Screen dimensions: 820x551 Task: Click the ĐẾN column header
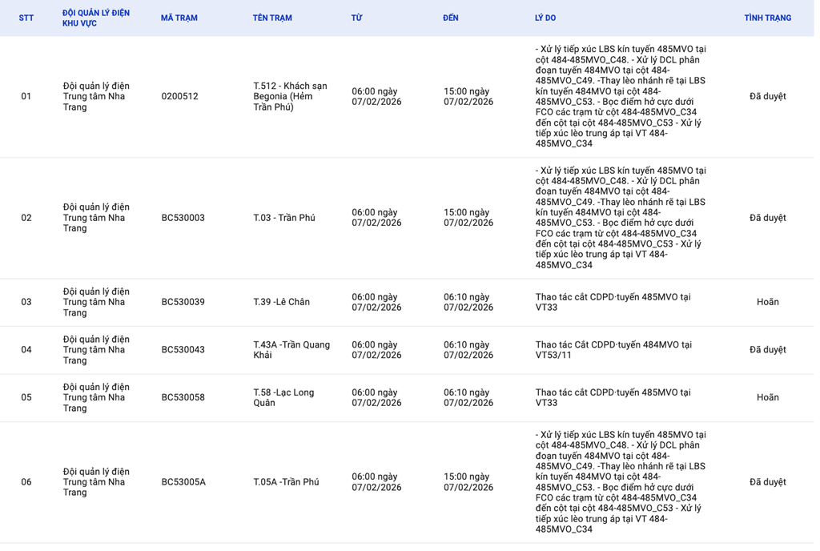tap(451, 18)
